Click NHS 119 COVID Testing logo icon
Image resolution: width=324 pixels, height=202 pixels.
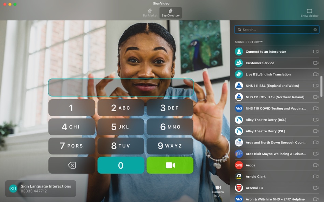pyautogui.click(x=239, y=108)
